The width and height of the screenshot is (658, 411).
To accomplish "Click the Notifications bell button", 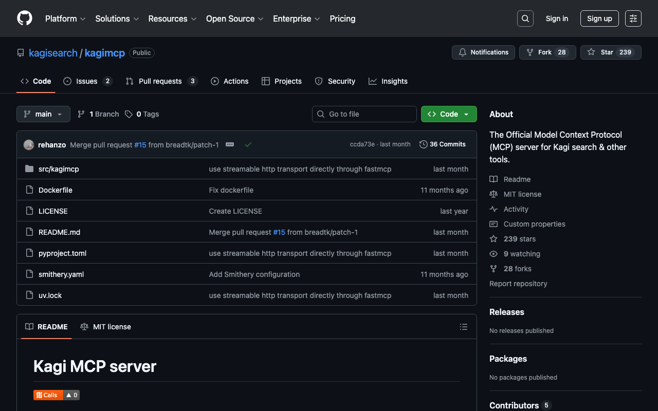I will (483, 52).
